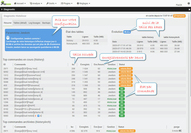Click the Jeedom logo
This screenshot has height=133, width=191.
point(6,3)
